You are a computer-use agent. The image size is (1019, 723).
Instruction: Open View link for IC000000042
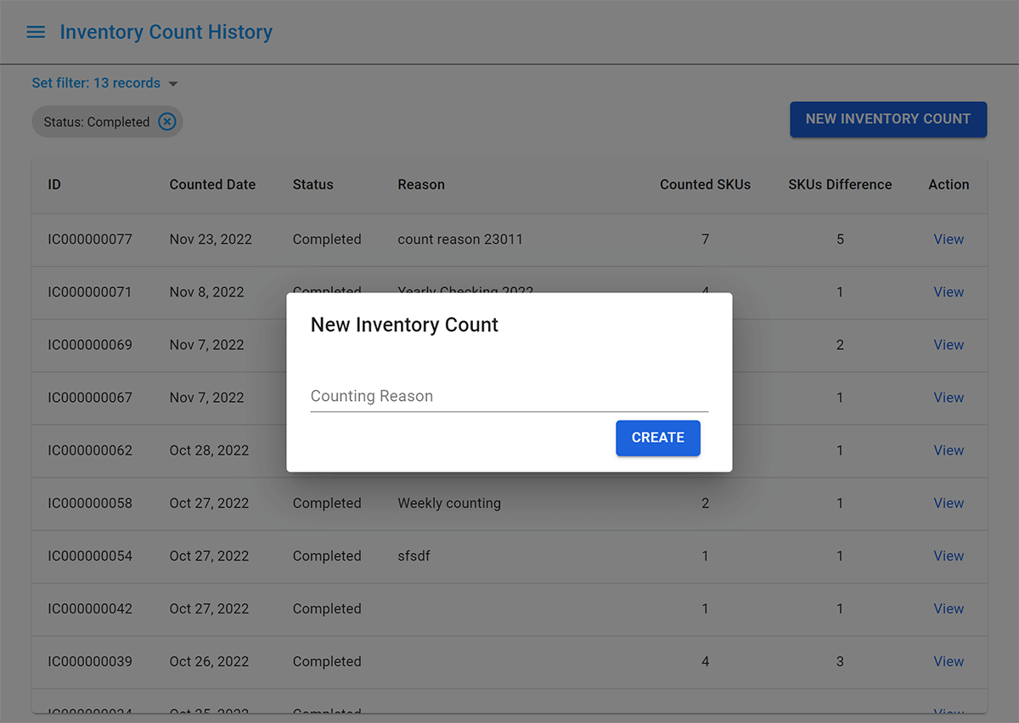click(x=948, y=608)
